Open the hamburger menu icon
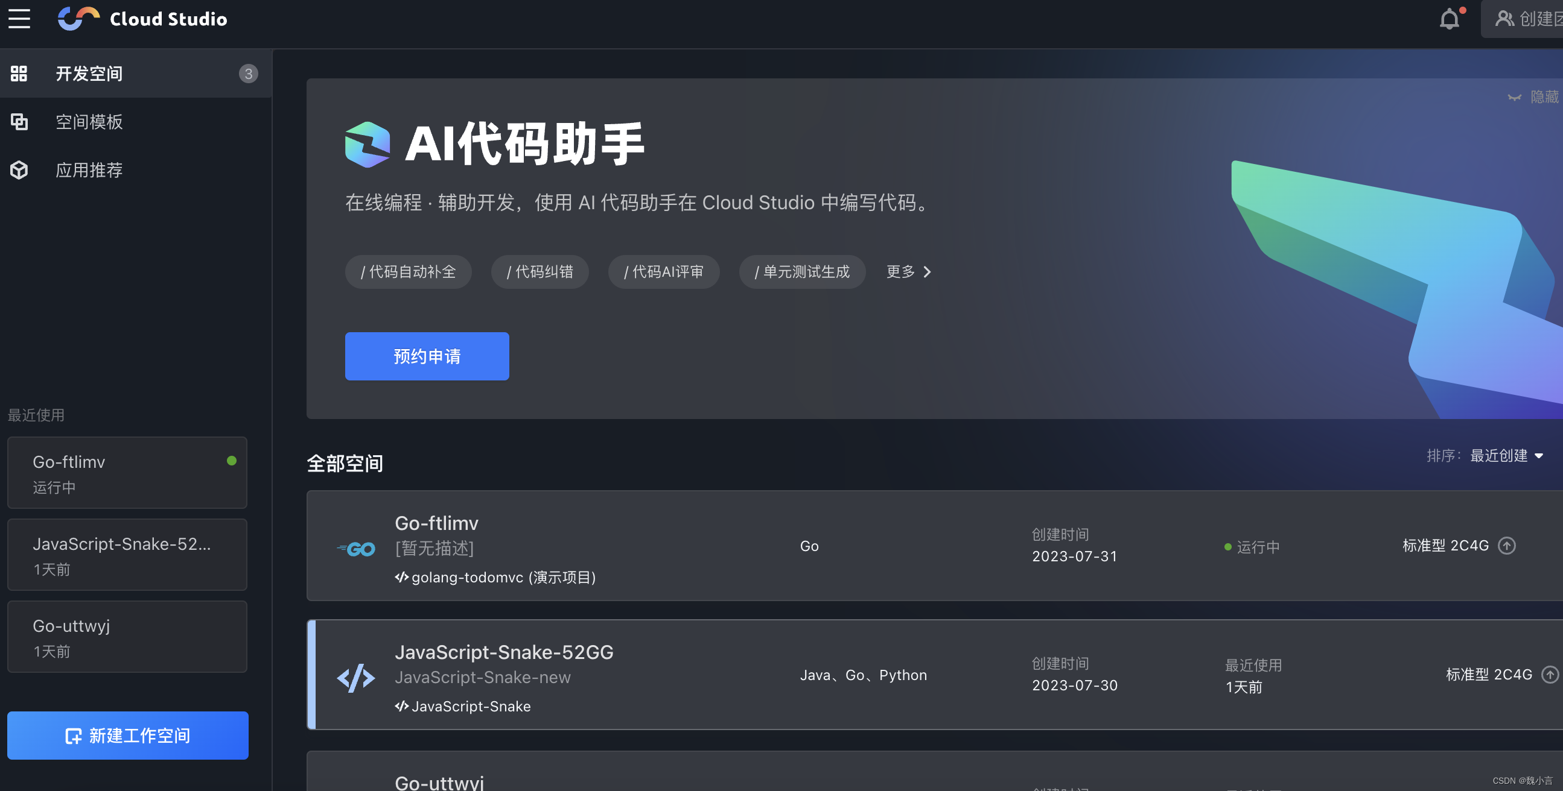The height and width of the screenshot is (791, 1563). [19, 19]
